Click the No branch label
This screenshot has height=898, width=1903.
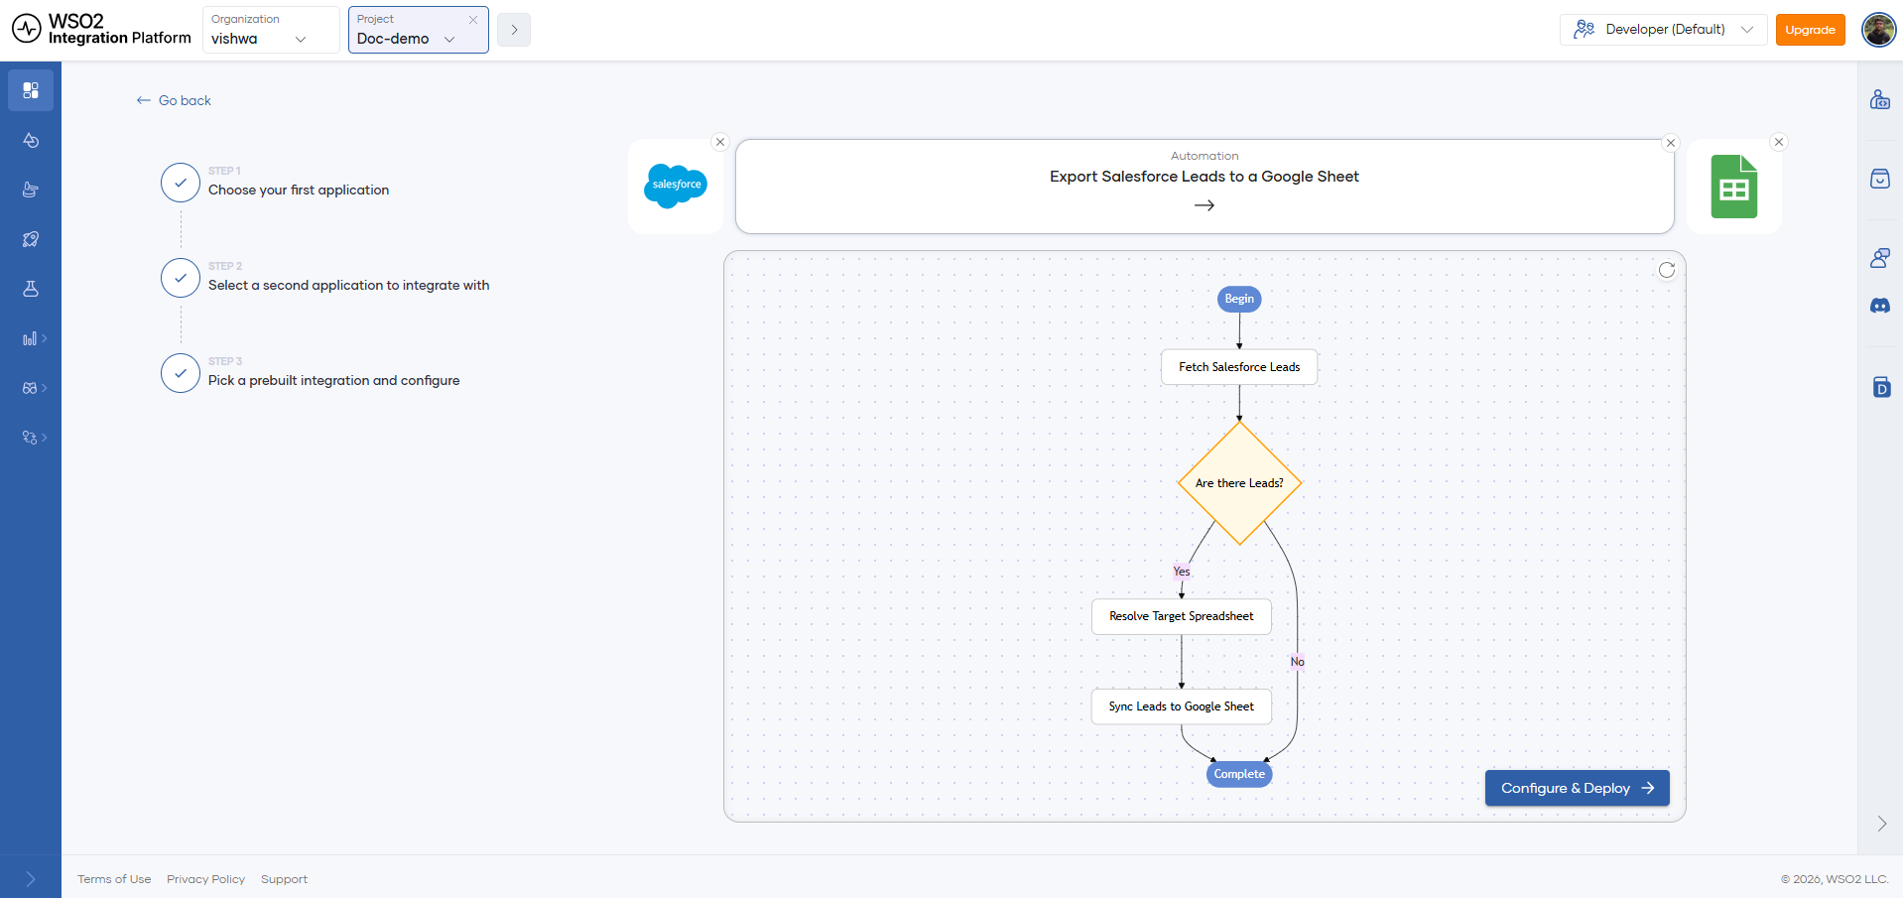point(1298,662)
